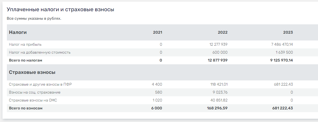Screen dimensions: 318x122
Task: Click the 2022 column header
Action: tap(223, 32)
